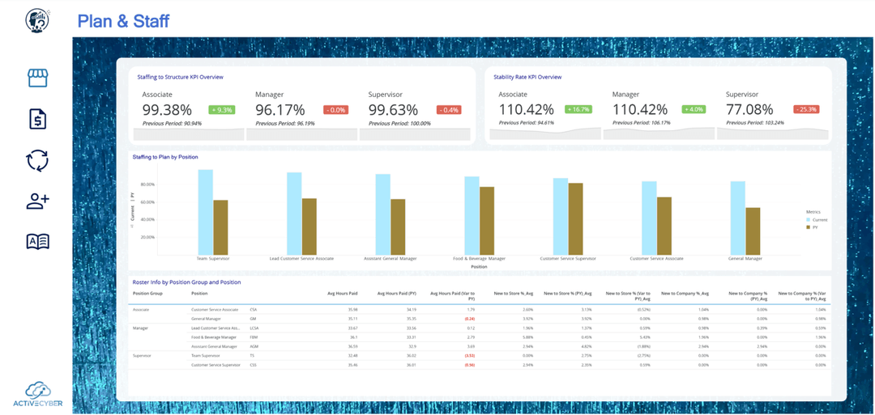Open the store icon in sidebar
The image size is (875, 415).
click(x=38, y=78)
